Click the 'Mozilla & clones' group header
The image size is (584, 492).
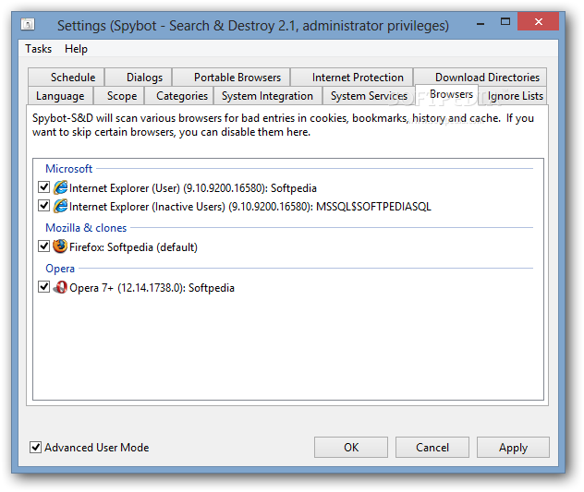[86, 228]
